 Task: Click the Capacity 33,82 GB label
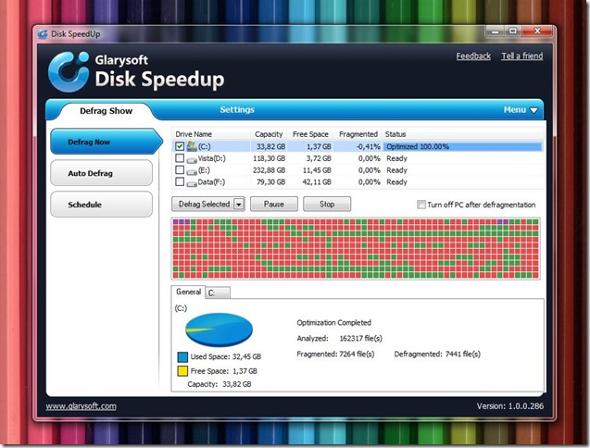[220, 384]
